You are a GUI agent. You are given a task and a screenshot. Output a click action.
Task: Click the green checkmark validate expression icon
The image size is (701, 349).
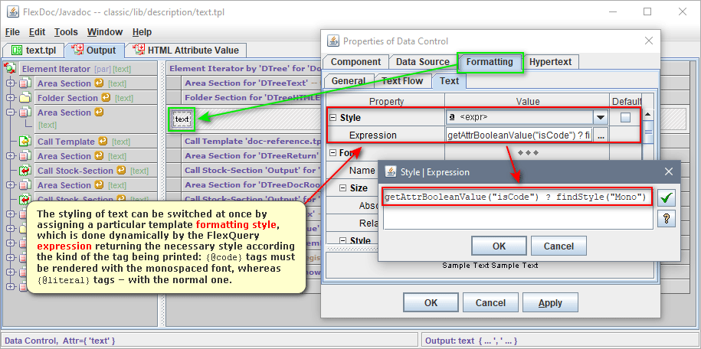coord(666,197)
